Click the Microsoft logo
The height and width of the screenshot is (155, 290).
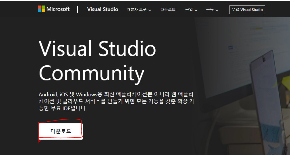pyautogui.click(x=54, y=9)
